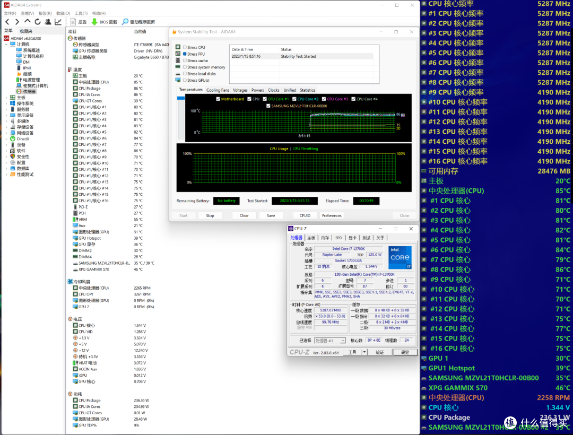Open the 处理器 #1 selection dropdown in CPU-Z
Image resolution: width=573 pixels, height=435 pixels.
(330, 341)
